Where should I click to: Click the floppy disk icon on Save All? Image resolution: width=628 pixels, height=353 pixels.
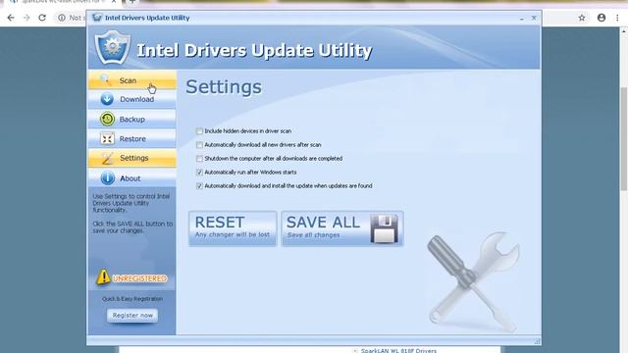[384, 228]
